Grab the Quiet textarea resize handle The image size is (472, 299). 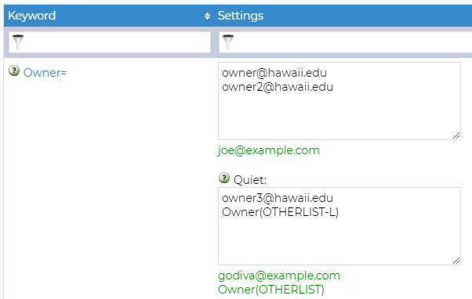point(456,261)
